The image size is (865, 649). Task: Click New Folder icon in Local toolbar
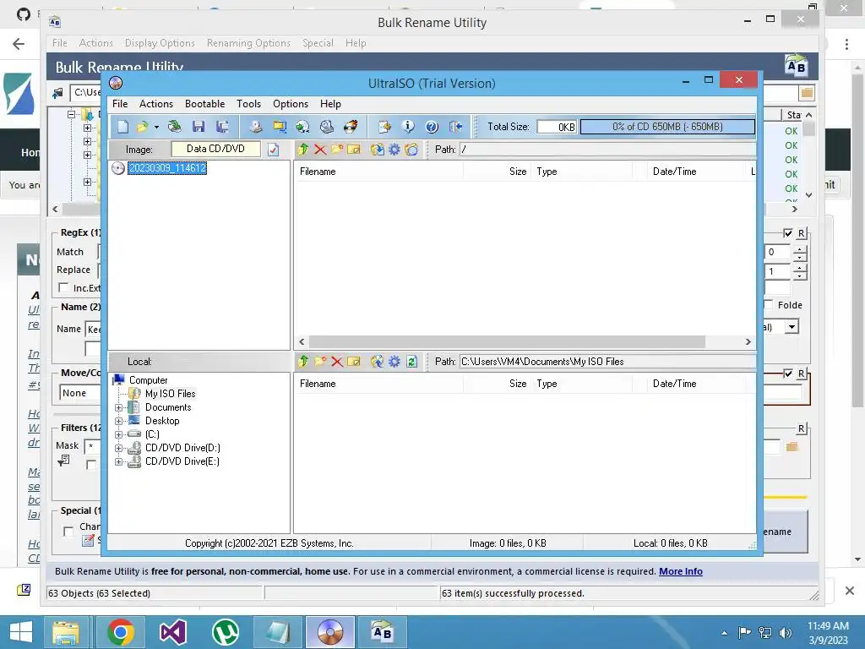(x=320, y=362)
